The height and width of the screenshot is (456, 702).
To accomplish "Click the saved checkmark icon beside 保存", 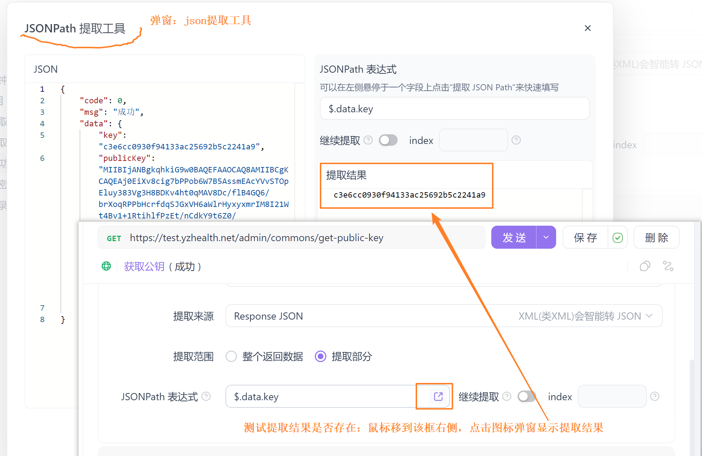I will click(x=617, y=238).
